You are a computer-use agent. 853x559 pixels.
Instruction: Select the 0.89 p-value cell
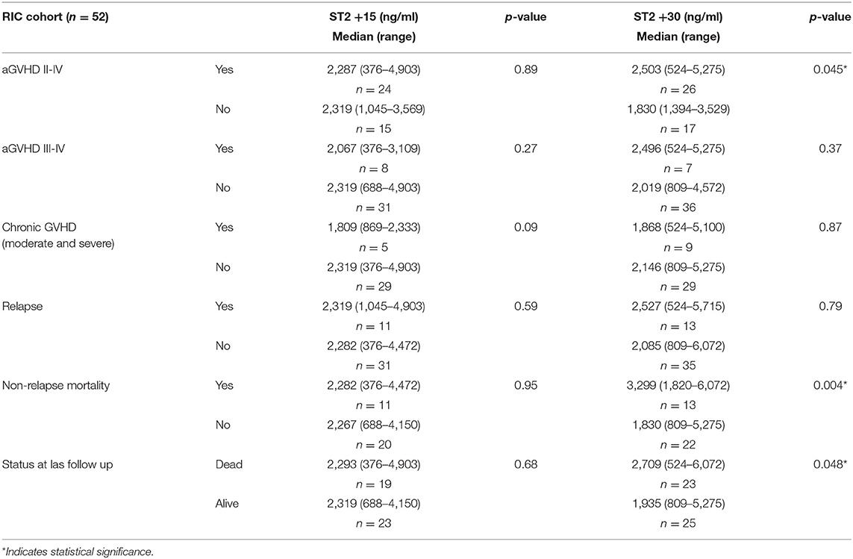(526, 69)
